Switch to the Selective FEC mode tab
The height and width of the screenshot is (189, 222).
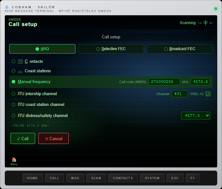tap(111, 49)
